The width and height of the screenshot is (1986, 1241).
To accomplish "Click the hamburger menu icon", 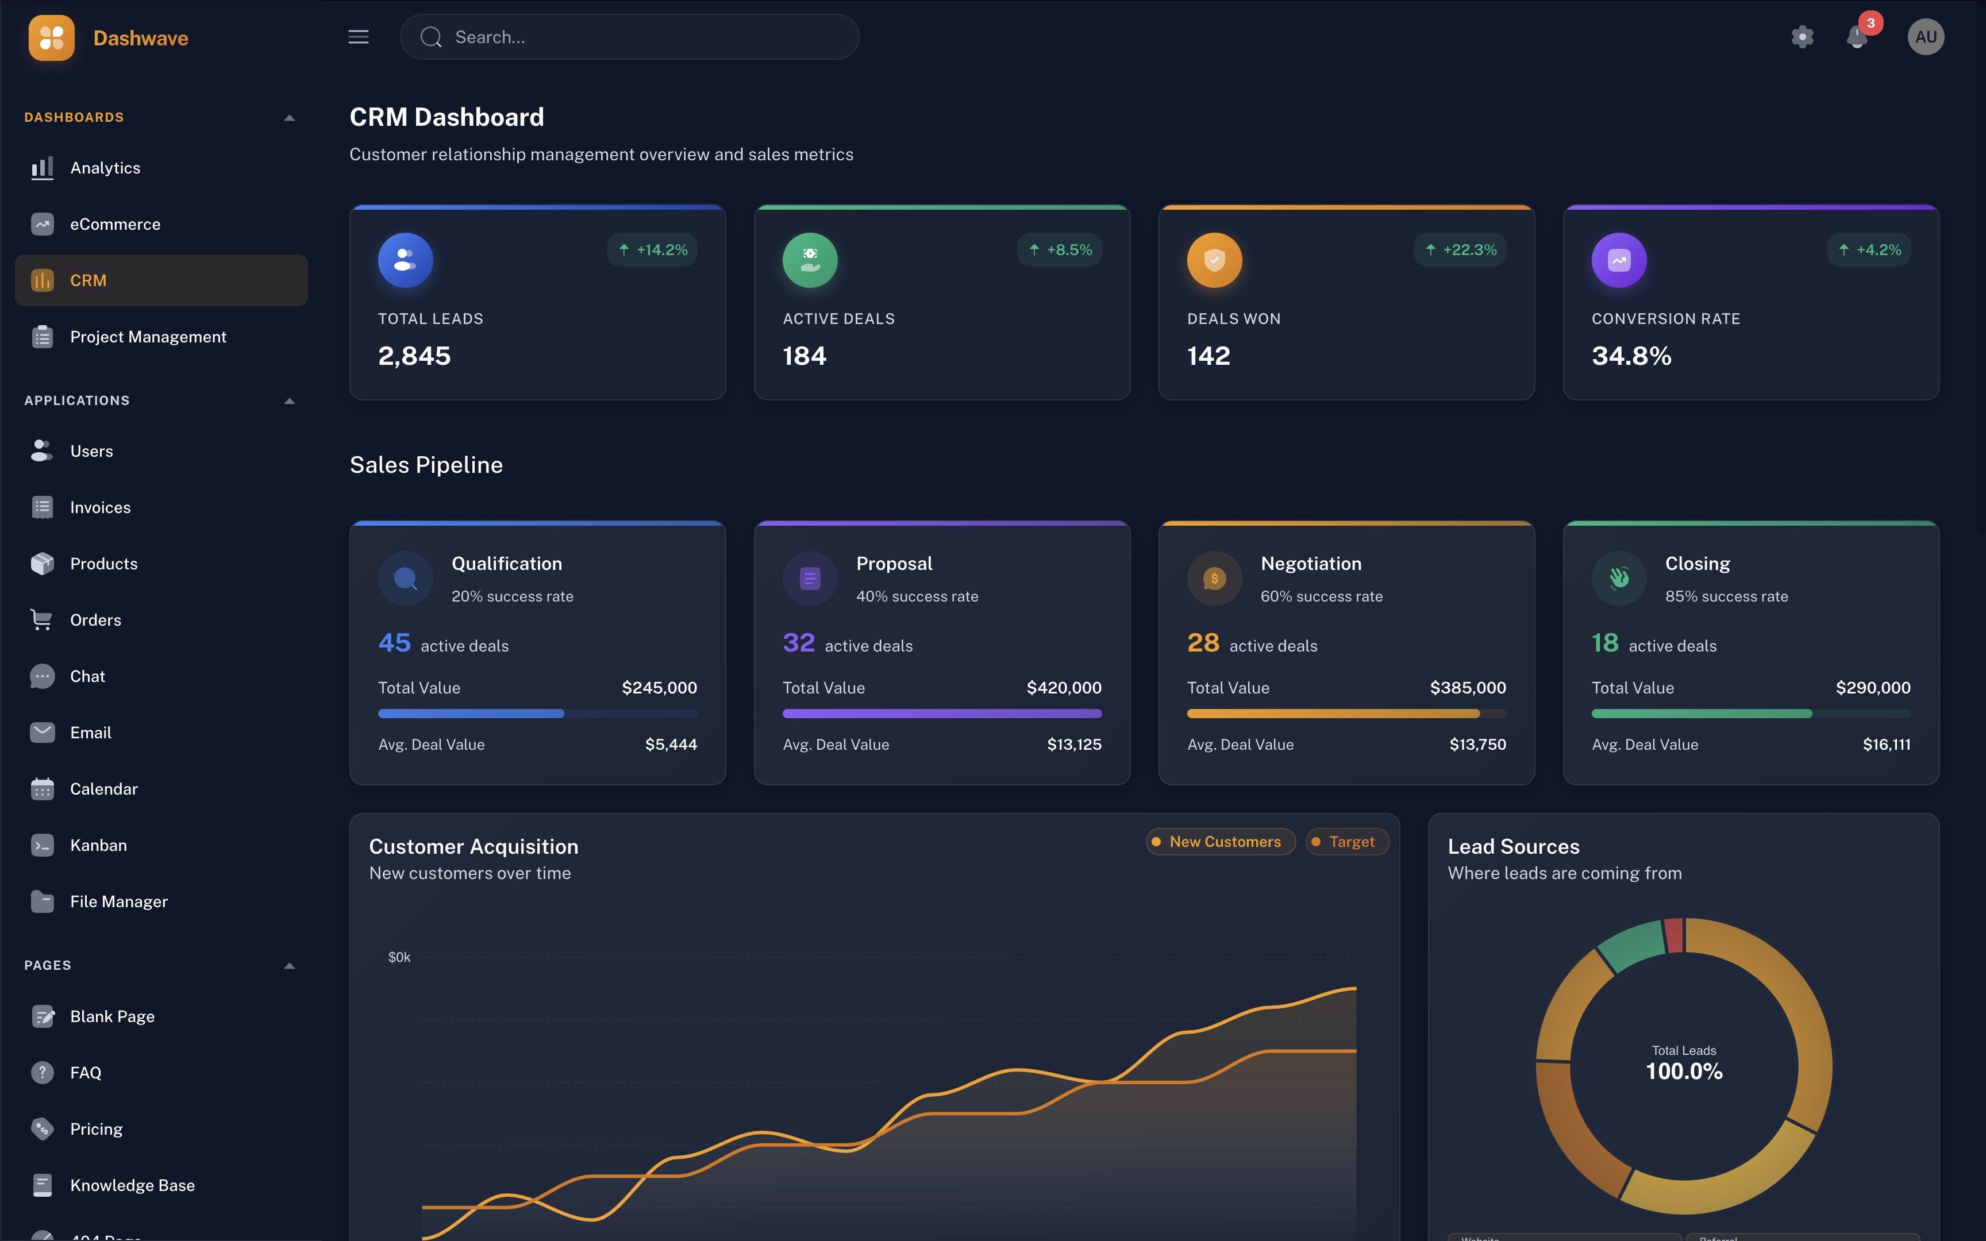I will click(358, 37).
